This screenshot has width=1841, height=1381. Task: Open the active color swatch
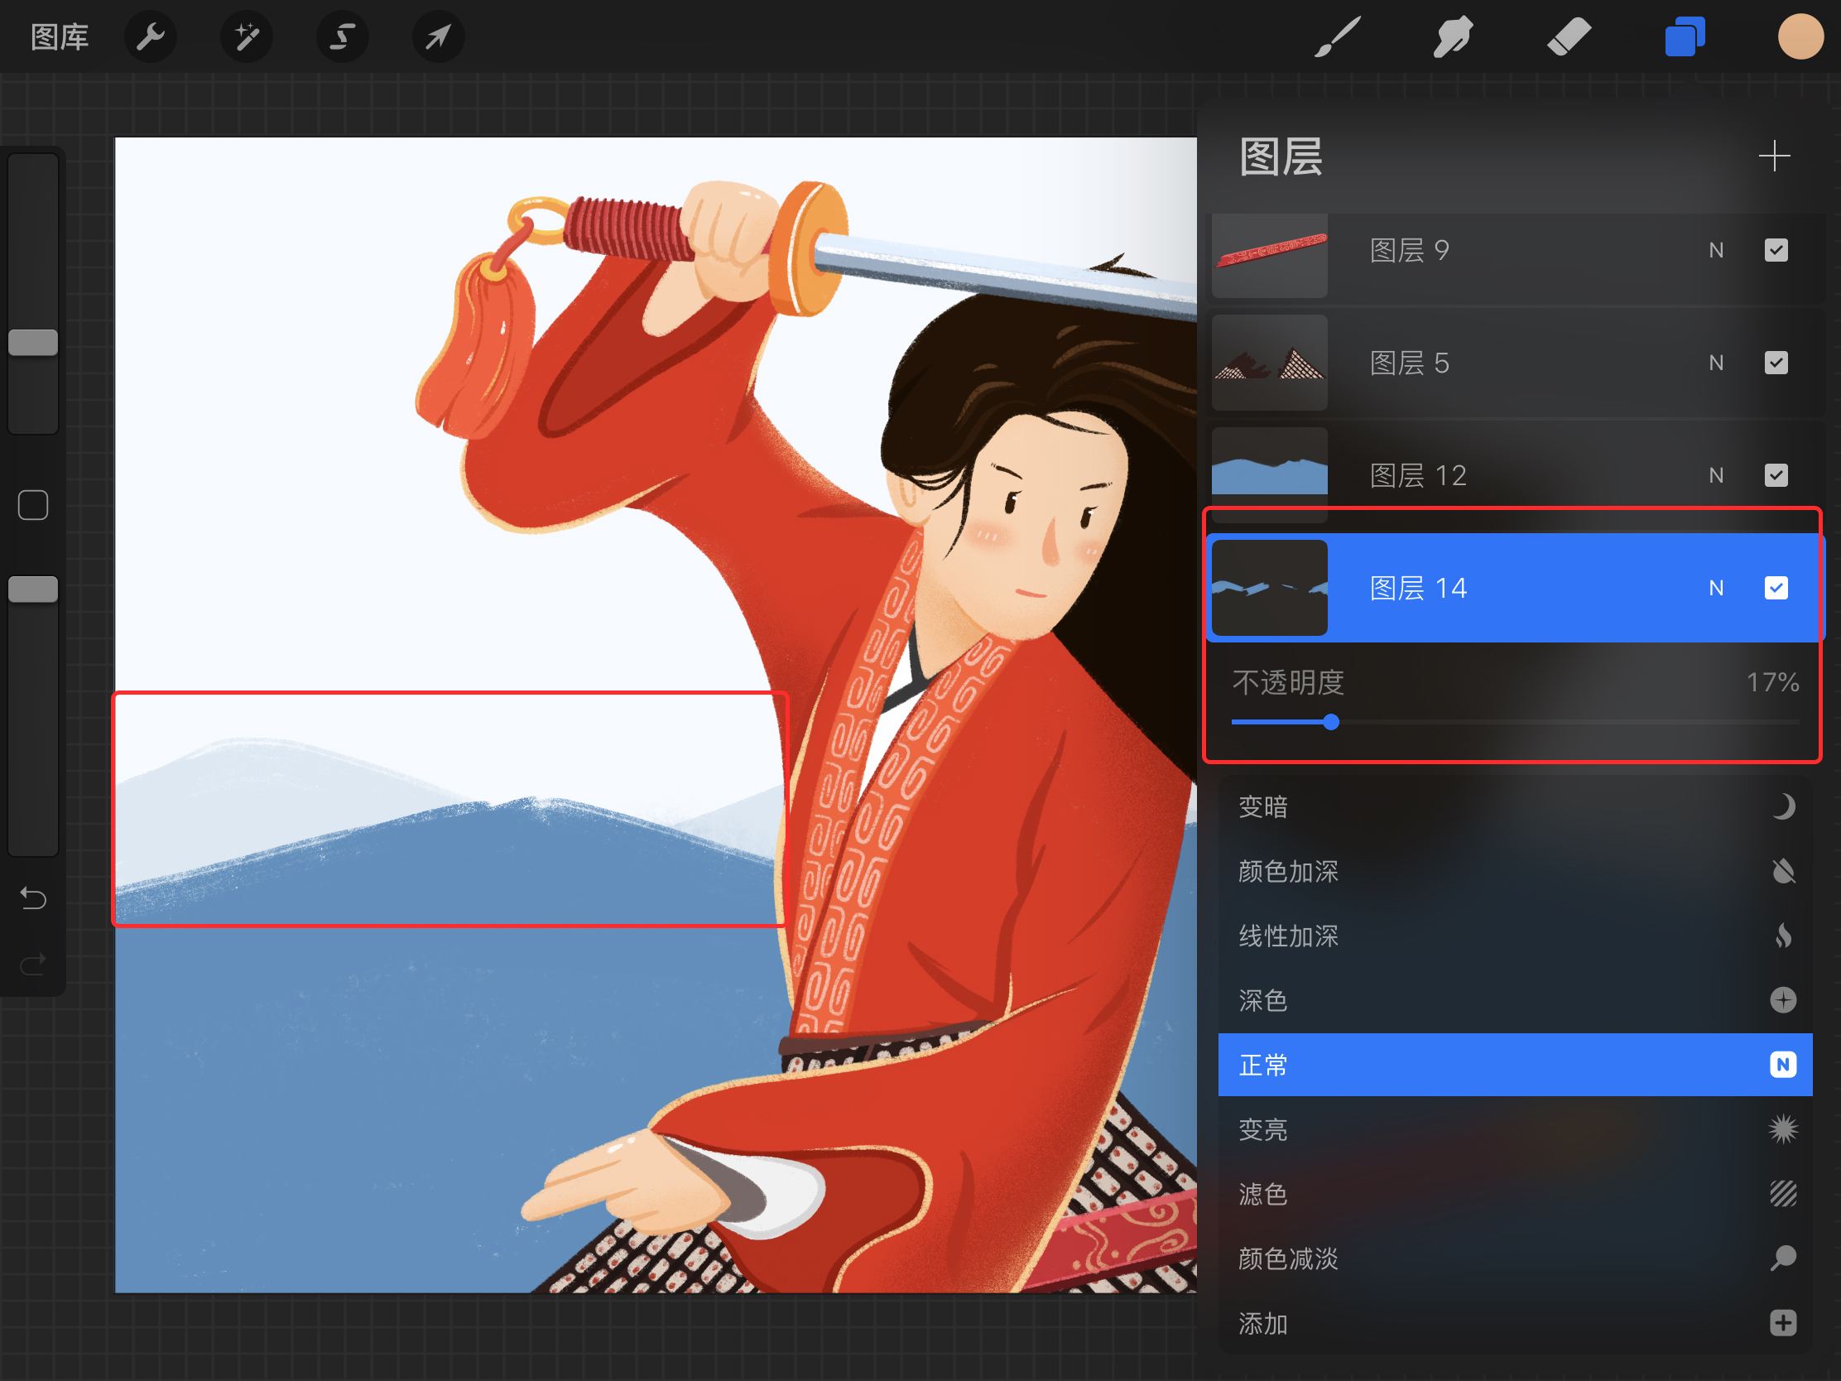pyautogui.click(x=1800, y=36)
